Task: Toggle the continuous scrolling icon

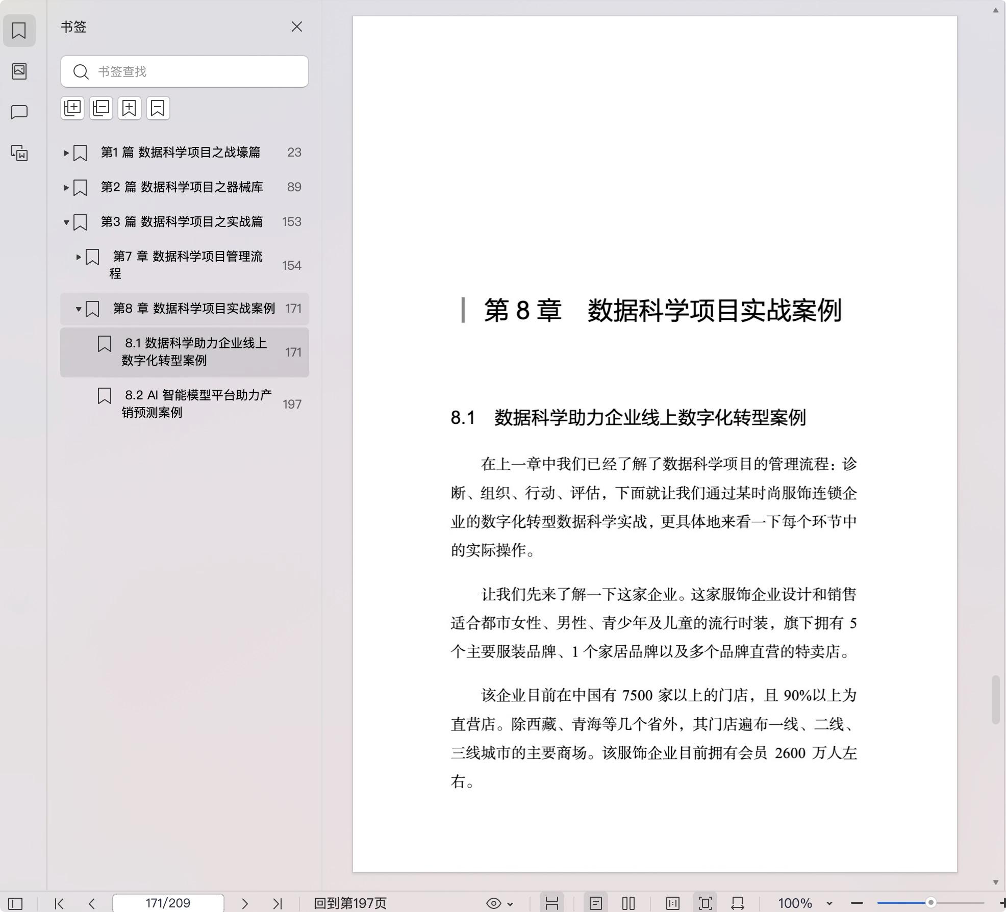Action: (552, 903)
